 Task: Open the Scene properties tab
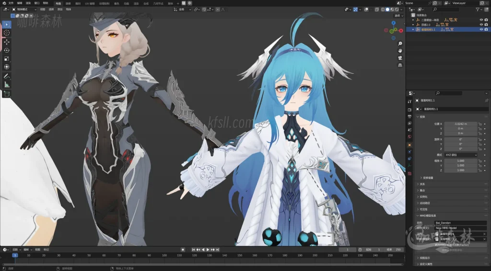click(x=409, y=130)
